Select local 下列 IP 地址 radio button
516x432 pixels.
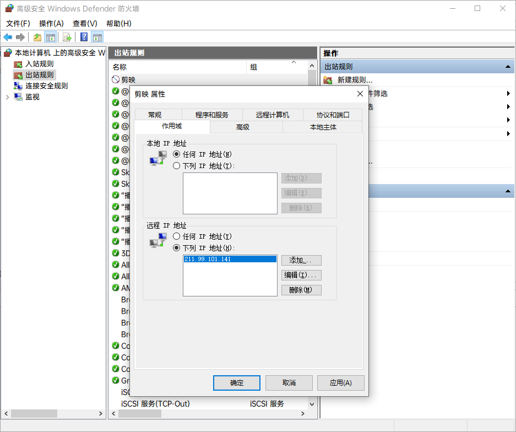tap(177, 166)
